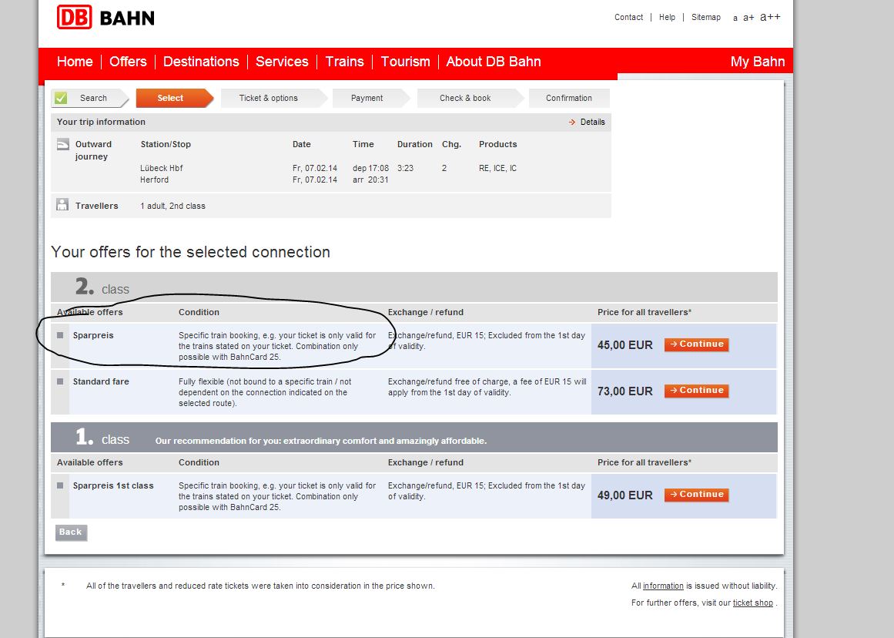This screenshot has height=638, width=894.
Task: Click the grey square beside Standard fare
Action: [x=60, y=381]
